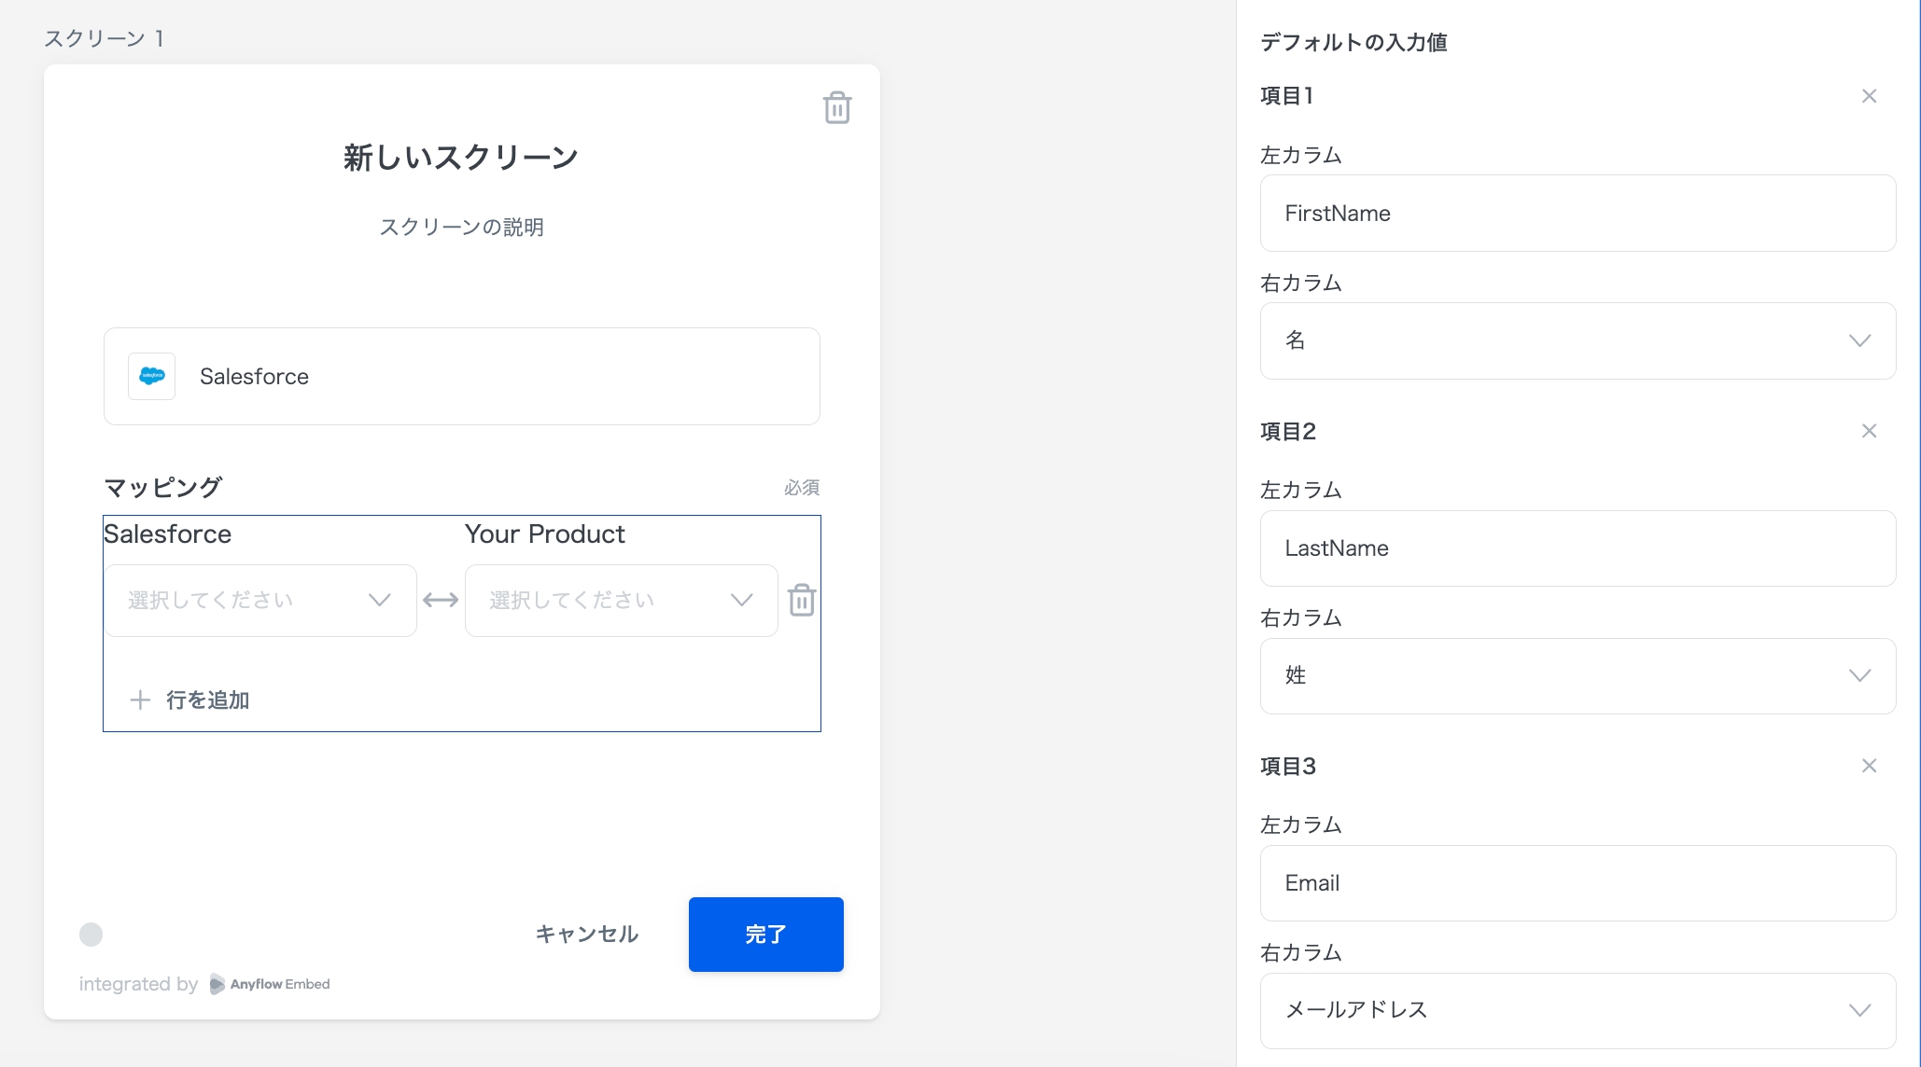1921x1067 pixels.
Task: Click the LastName left column field
Action: coord(1577,548)
